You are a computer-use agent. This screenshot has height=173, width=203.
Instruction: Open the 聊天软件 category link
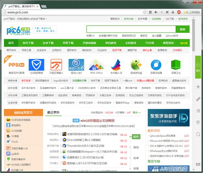pyautogui.click(x=12, y=50)
